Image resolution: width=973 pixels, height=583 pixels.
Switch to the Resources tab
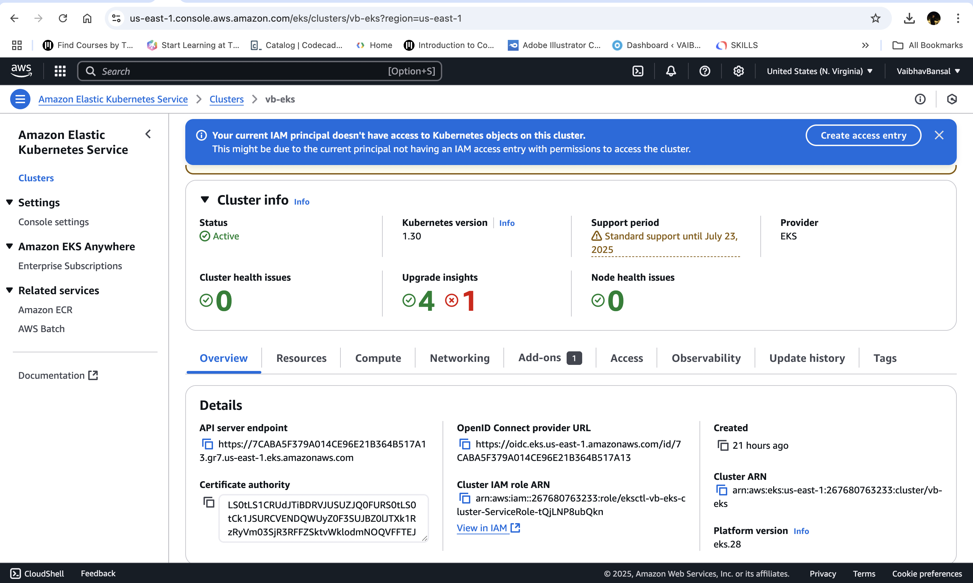click(301, 357)
